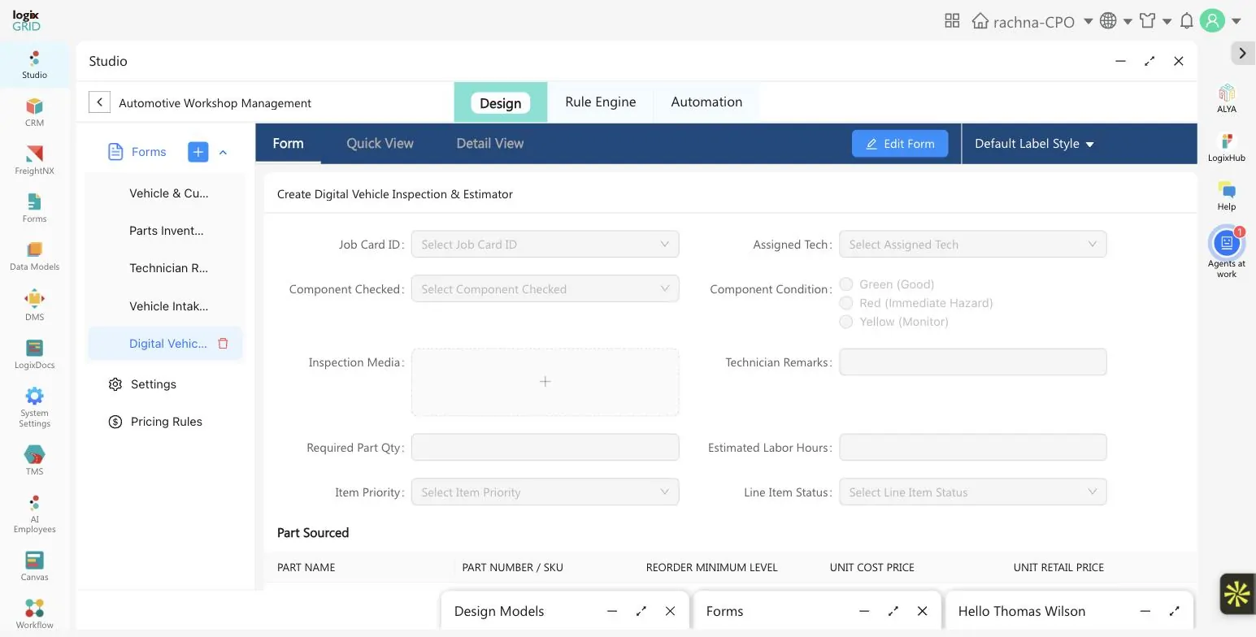Open Workflow in the sidebar
Screen dimensions: 1256x637
(34, 613)
